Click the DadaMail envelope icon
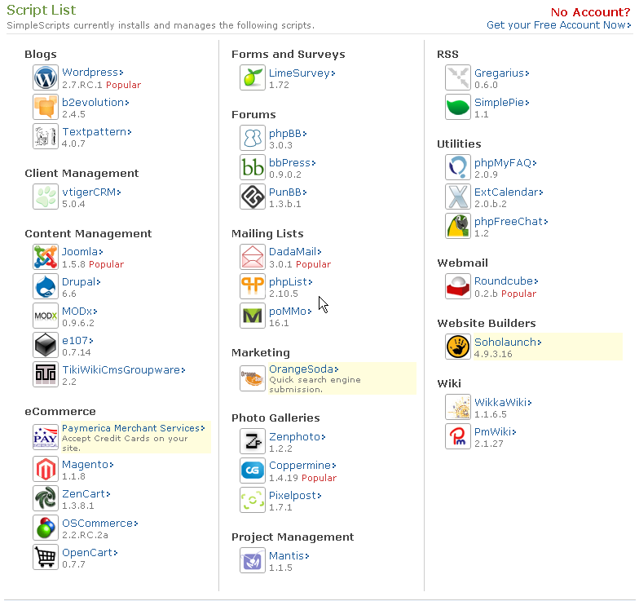 coord(253,257)
